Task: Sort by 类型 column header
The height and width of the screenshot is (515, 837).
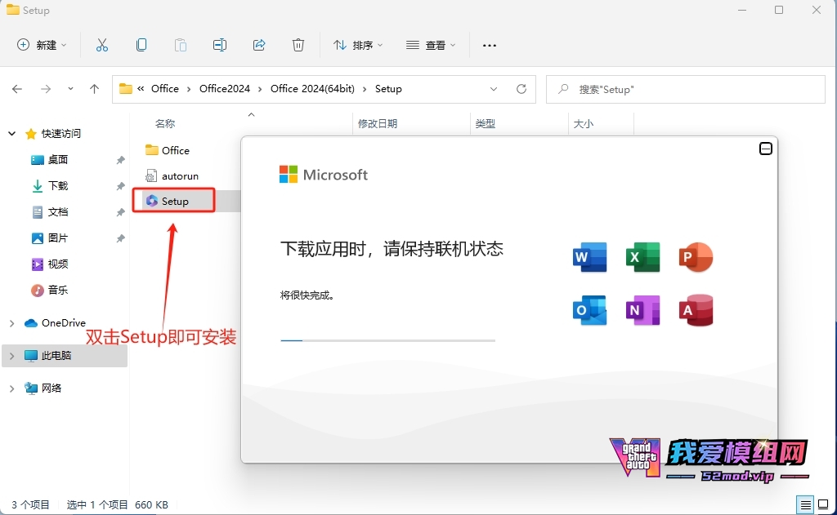Action: pos(486,124)
